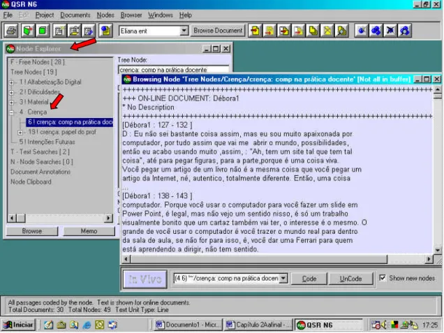Select crença: comp na prática doc tree row

(x=69, y=122)
